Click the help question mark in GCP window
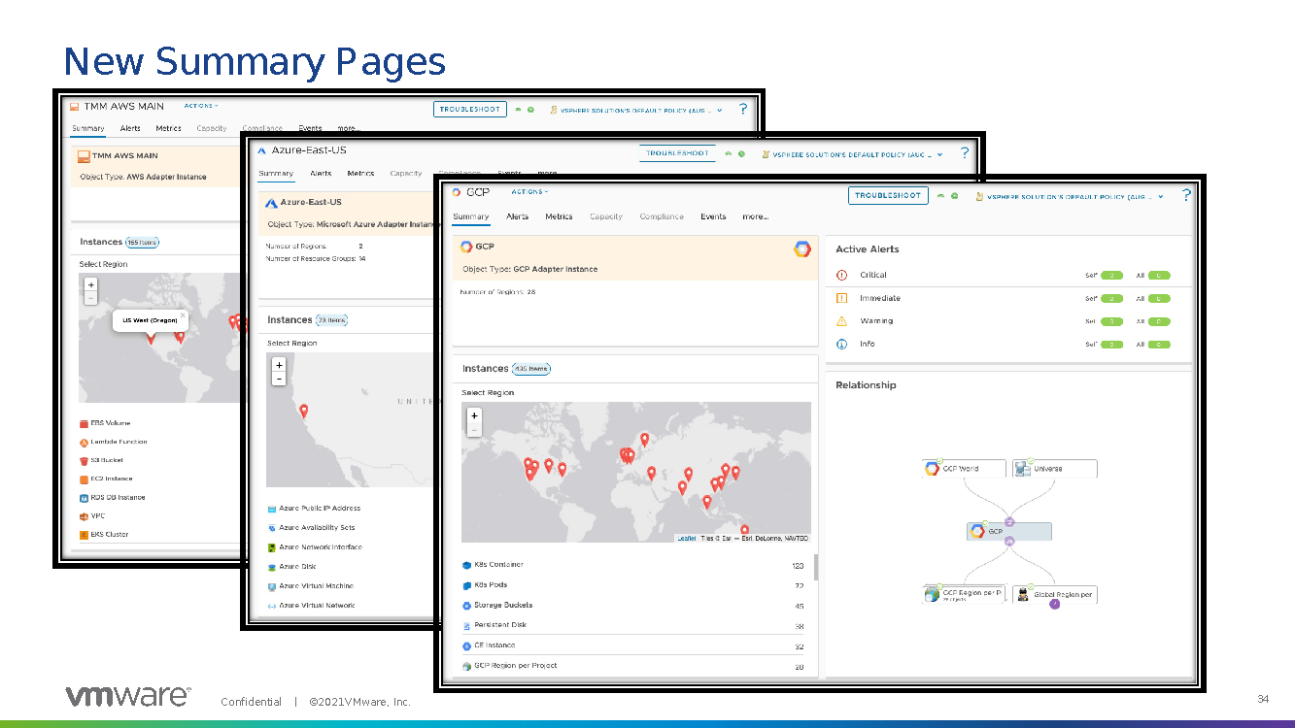The height and width of the screenshot is (728, 1295). click(x=1186, y=195)
